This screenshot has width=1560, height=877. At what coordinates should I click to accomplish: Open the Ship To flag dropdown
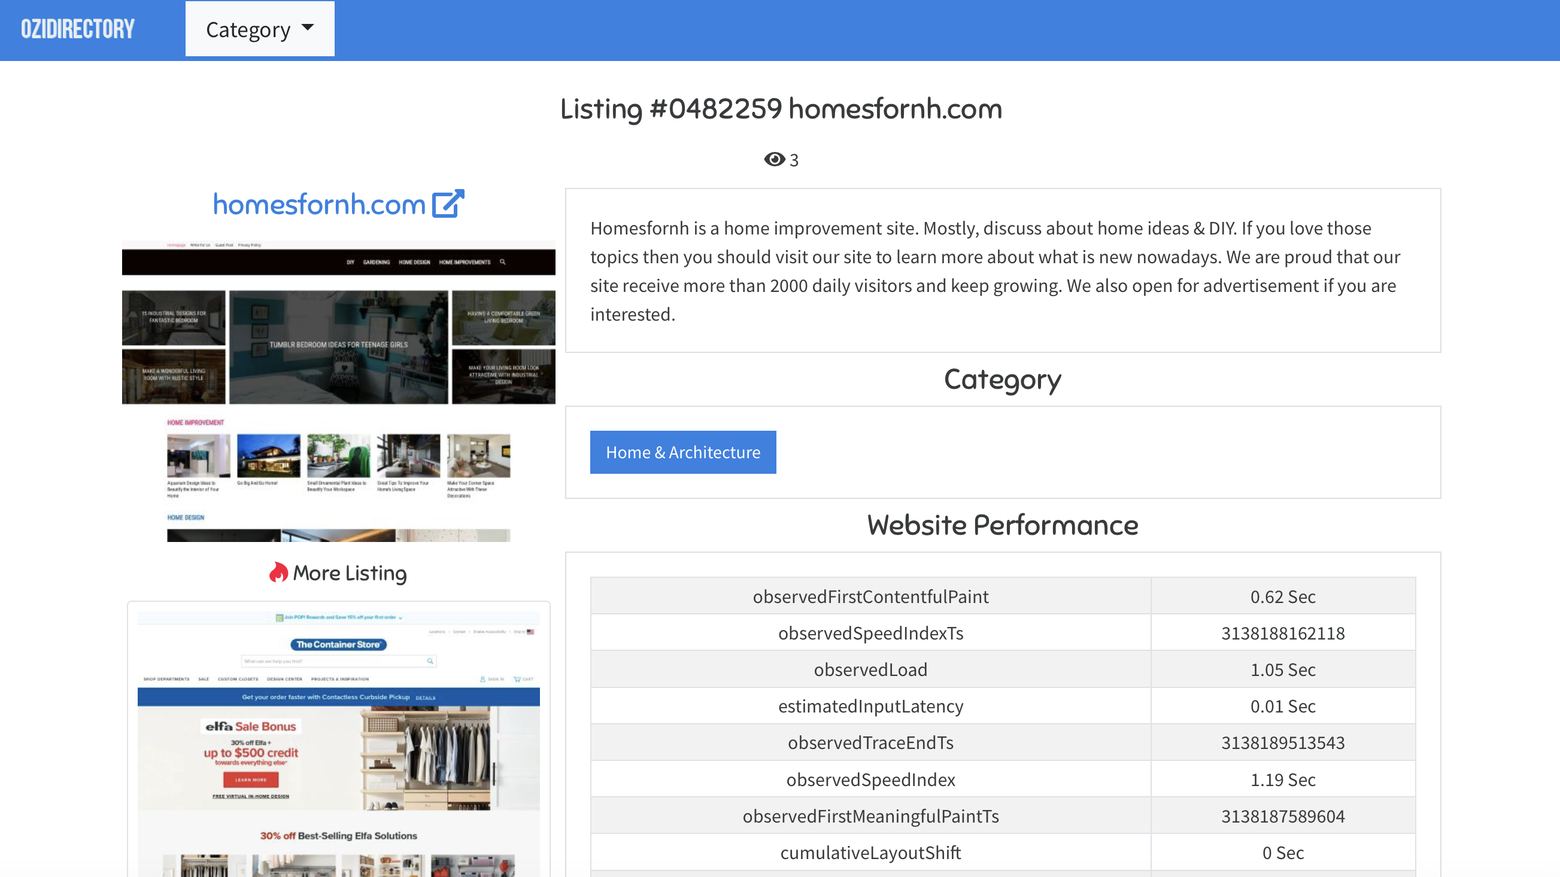click(530, 632)
